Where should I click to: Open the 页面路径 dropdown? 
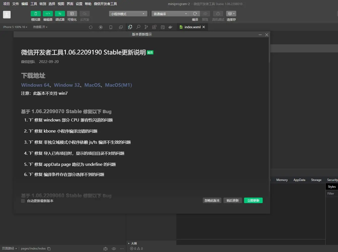9,248
